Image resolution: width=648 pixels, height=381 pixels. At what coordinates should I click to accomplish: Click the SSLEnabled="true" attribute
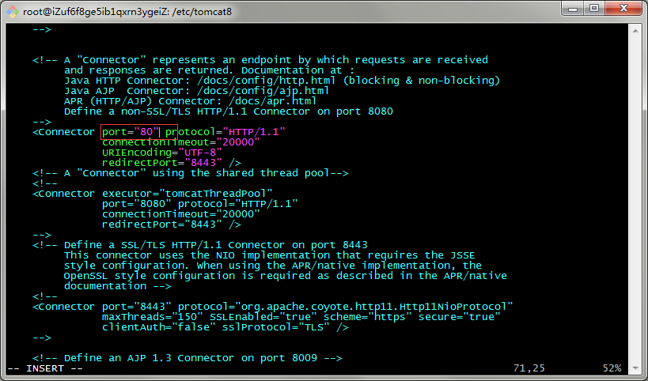pyautogui.click(x=263, y=317)
